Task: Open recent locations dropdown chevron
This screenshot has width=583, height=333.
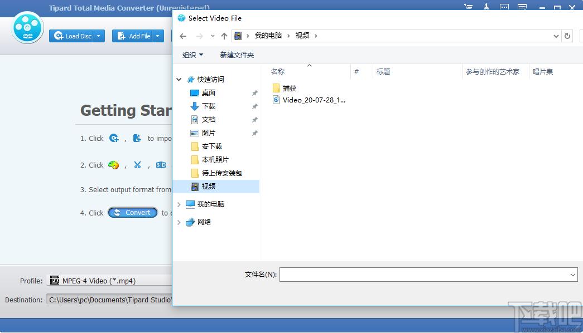Action: pos(213,36)
